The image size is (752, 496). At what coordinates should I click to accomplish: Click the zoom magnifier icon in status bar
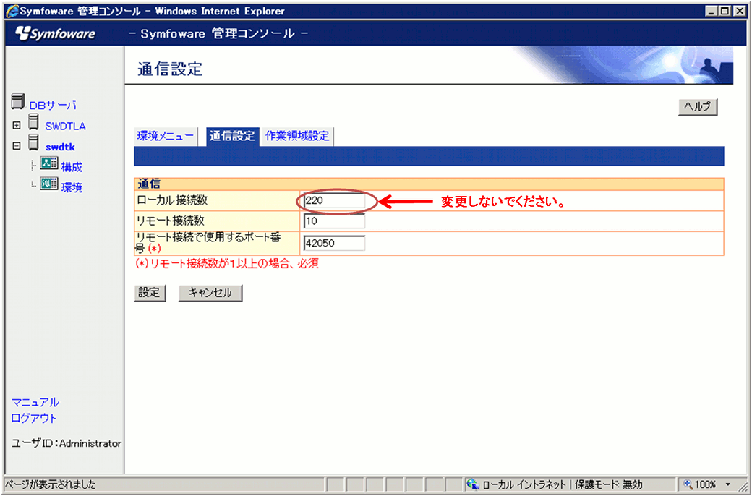(688, 484)
